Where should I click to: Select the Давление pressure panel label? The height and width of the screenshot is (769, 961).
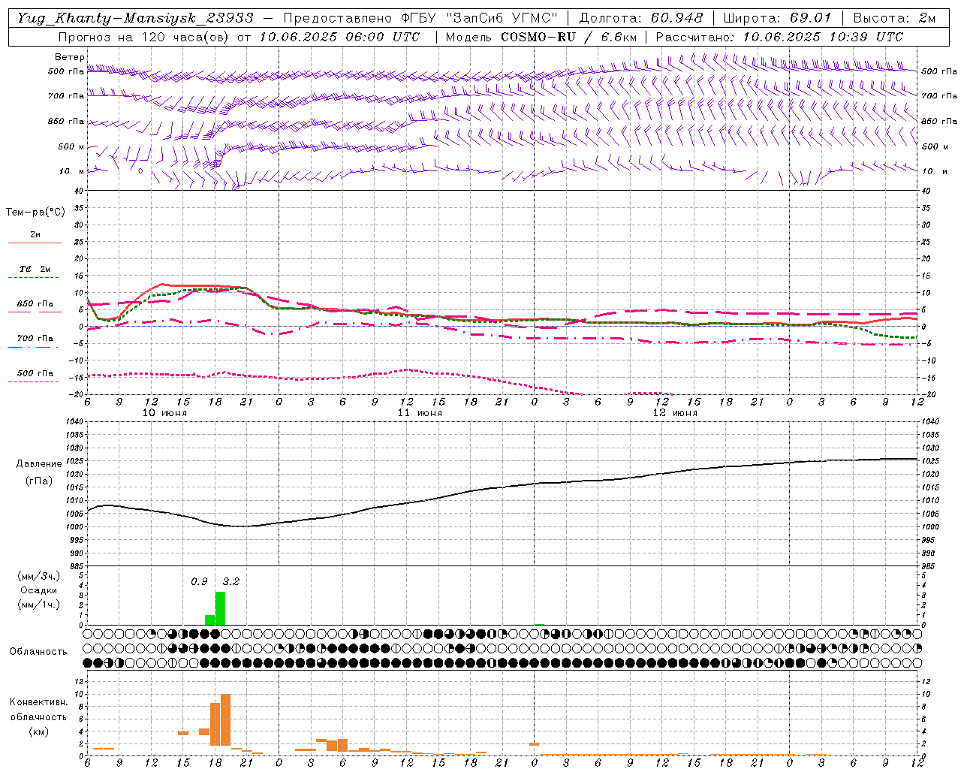coord(39,464)
